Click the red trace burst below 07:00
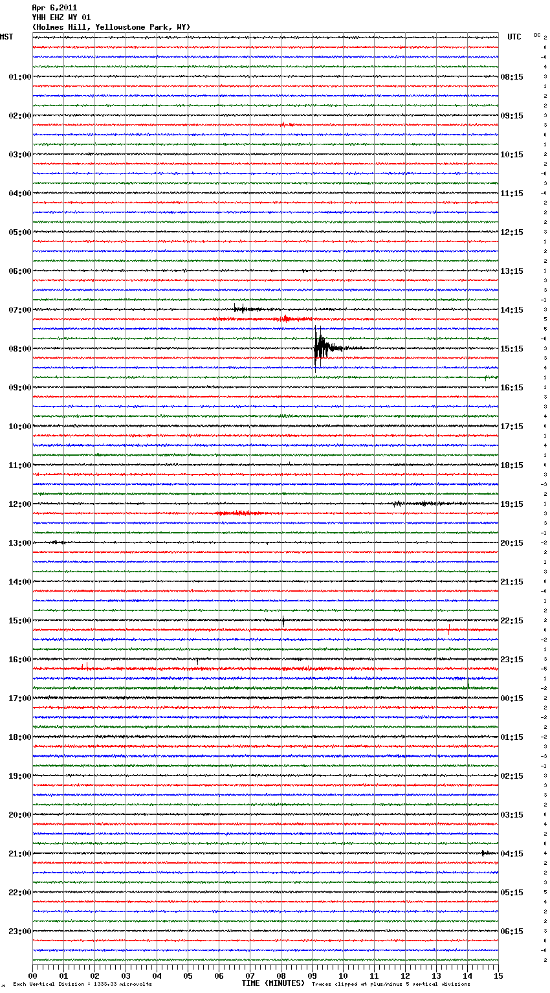This screenshot has width=550, height=993. [x=288, y=318]
